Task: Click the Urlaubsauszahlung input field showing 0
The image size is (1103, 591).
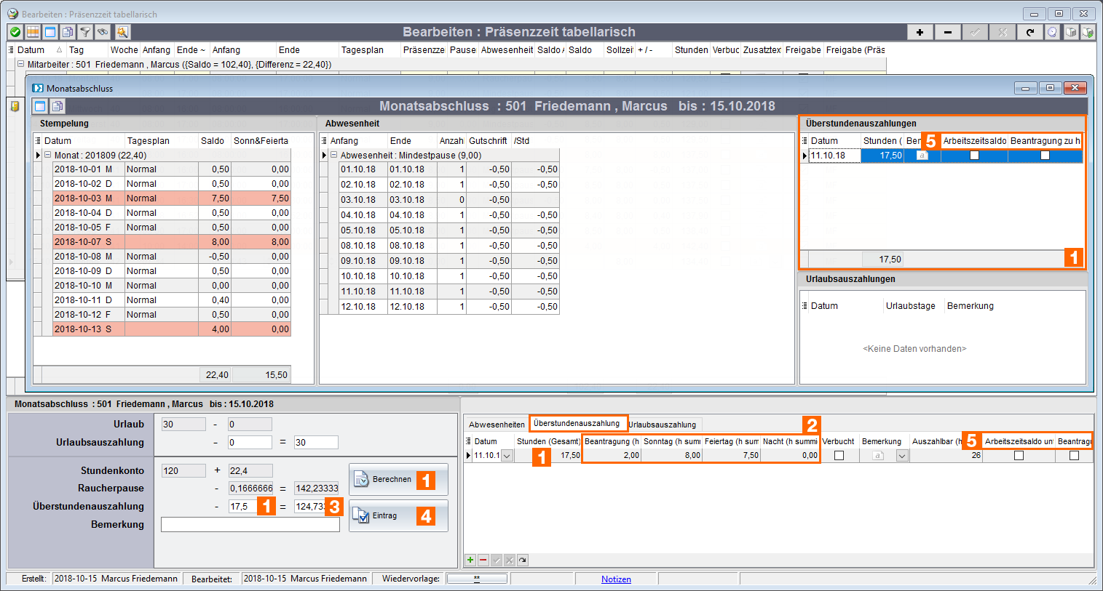Action: tap(250, 442)
